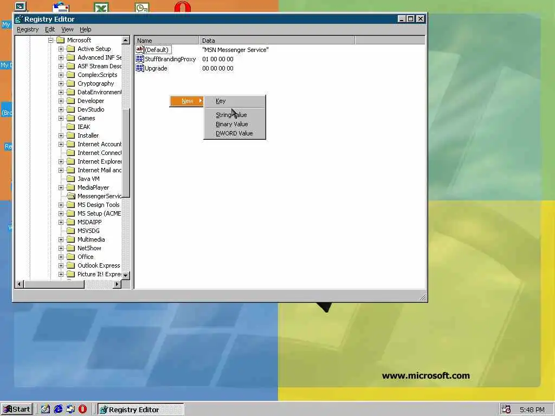Click the Start button
This screenshot has width=555, height=416.
tap(17, 409)
